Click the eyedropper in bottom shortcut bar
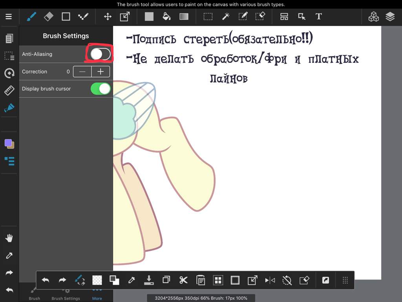 (132, 280)
